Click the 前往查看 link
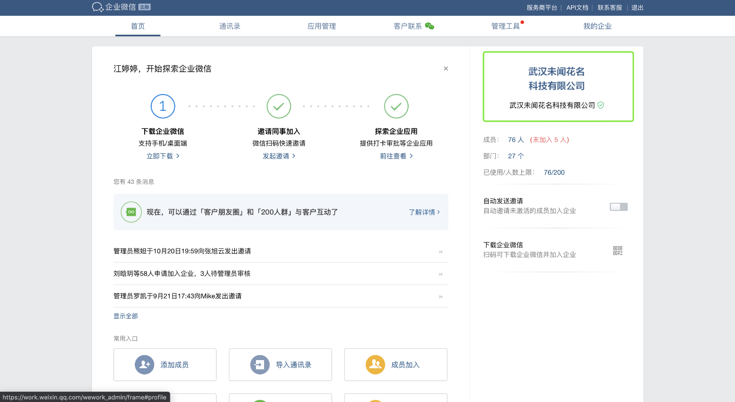The height and width of the screenshot is (402, 735). click(x=396, y=156)
